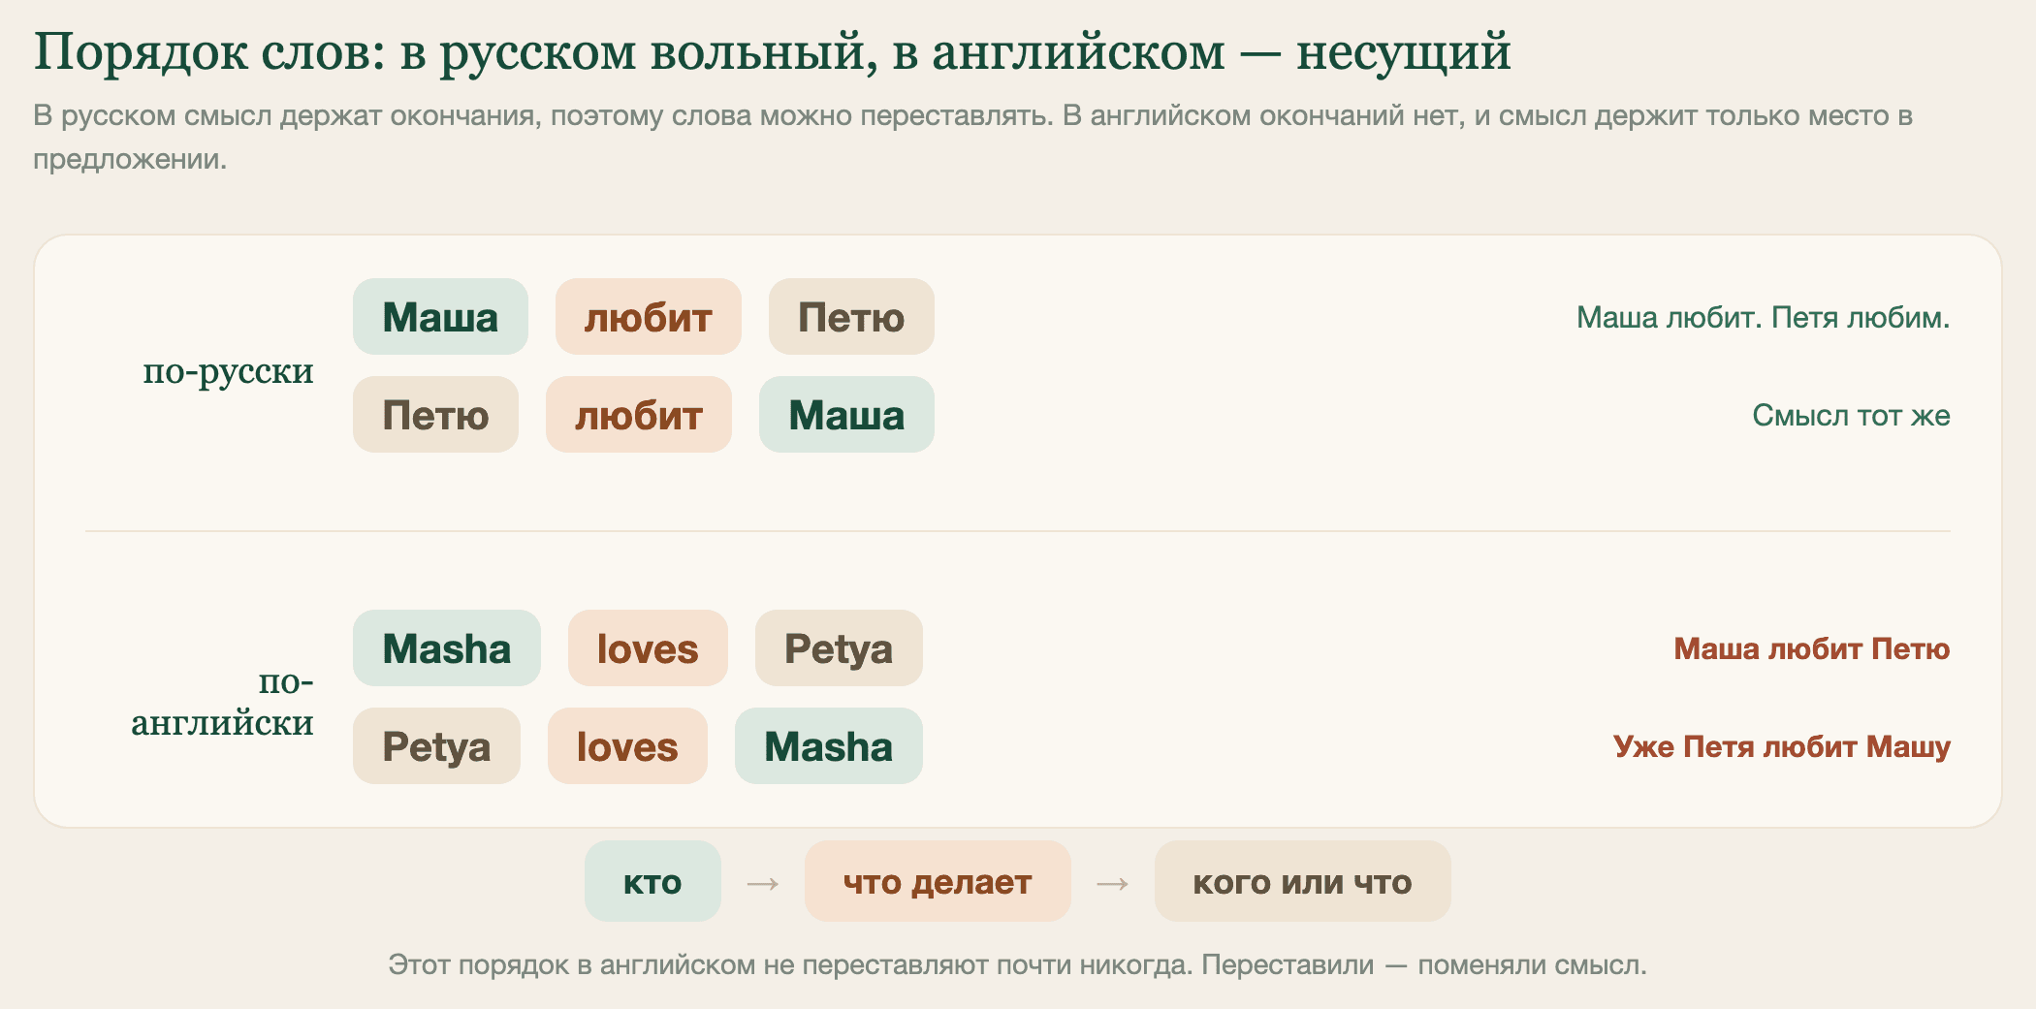This screenshot has width=2036, height=1009.
Task: Click arrow before 'кого или что'
Action: point(1112,883)
